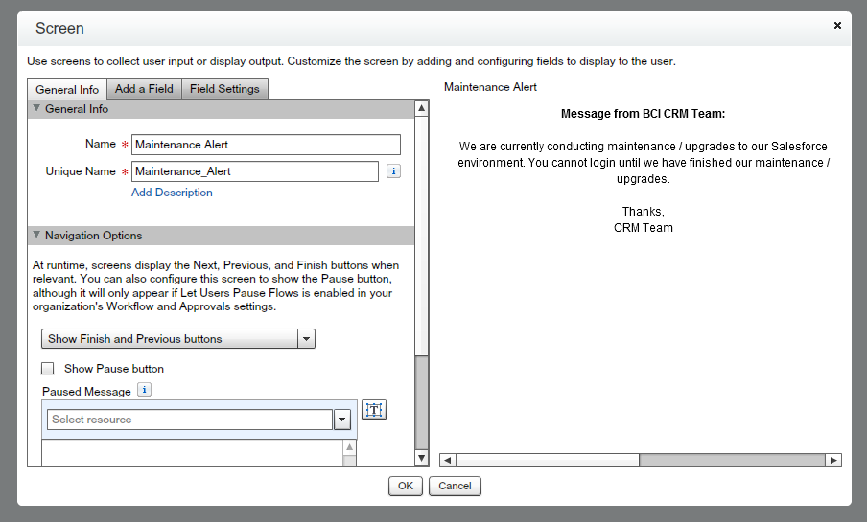Click the OK button
This screenshot has width=867, height=522.
(x=405, y=486)
